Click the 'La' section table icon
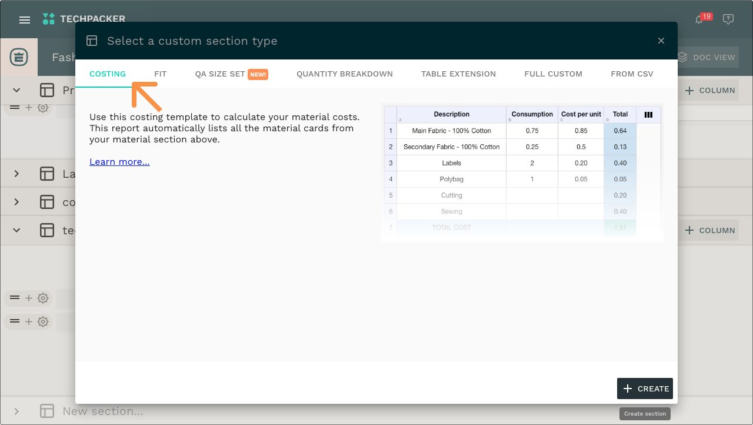The height and width of the screenshot is (425, 753). tap(47, 174)
